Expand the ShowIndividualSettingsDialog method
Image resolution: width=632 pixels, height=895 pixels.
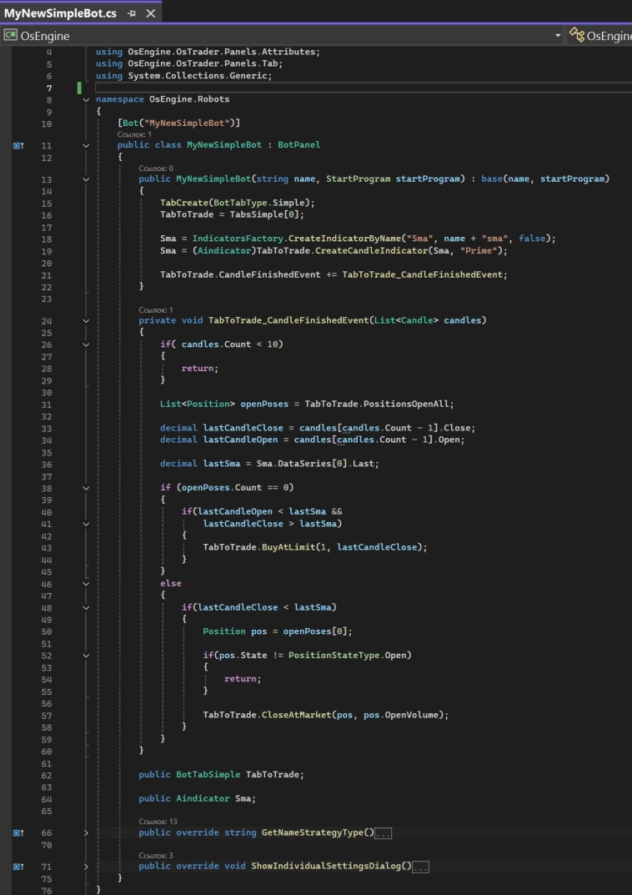pyautogui.click(x=87, y=867)
